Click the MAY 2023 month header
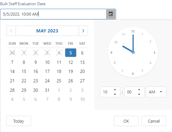 tap(47, 31)
